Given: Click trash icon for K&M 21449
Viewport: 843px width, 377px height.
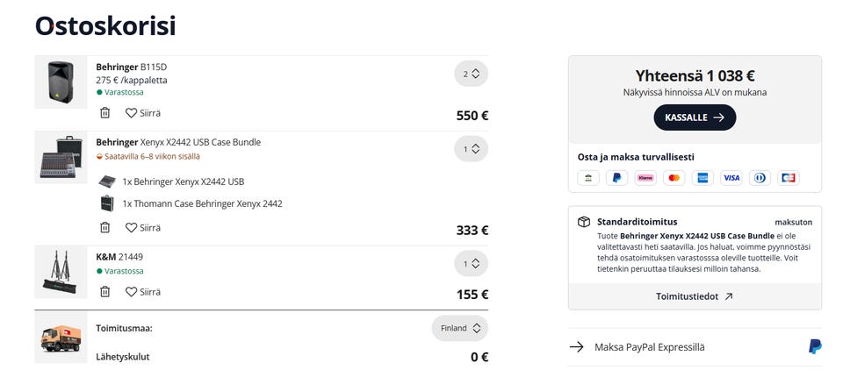Looking at the screenshot, I should click(104, 292).
